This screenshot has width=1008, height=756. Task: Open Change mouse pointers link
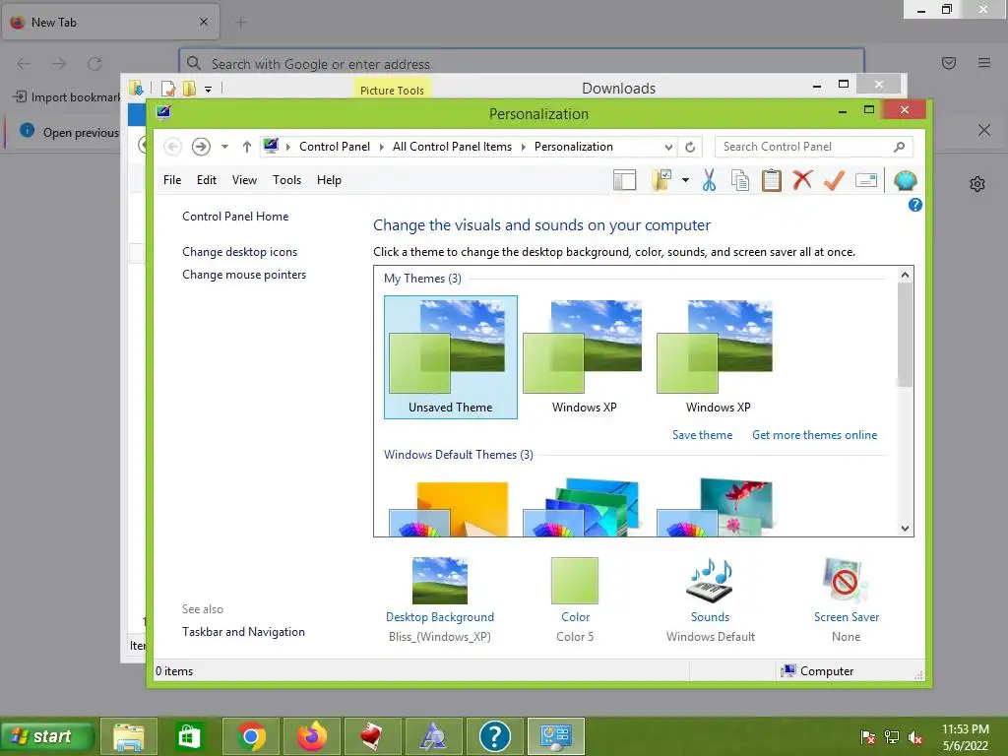[x=244, y=275]
